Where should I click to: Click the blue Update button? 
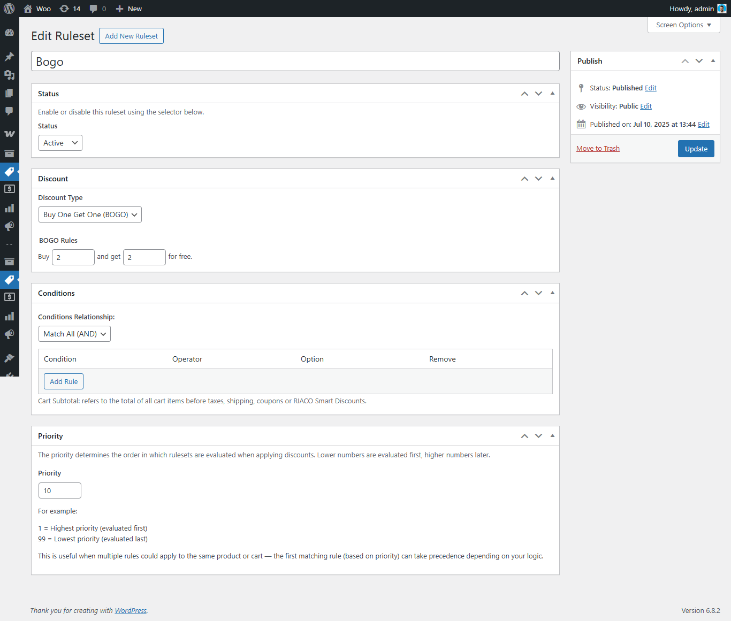[x=696, y=149]
